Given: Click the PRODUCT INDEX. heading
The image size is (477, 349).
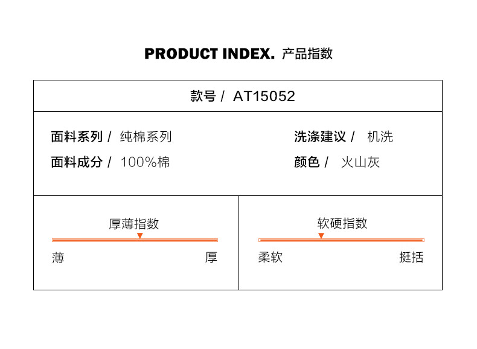Looking at the screenshot, I should click(x=210, y=54).
